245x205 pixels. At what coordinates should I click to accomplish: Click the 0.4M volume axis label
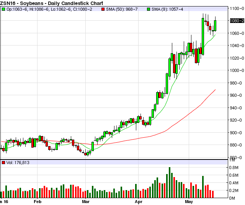tap(234, 183)
